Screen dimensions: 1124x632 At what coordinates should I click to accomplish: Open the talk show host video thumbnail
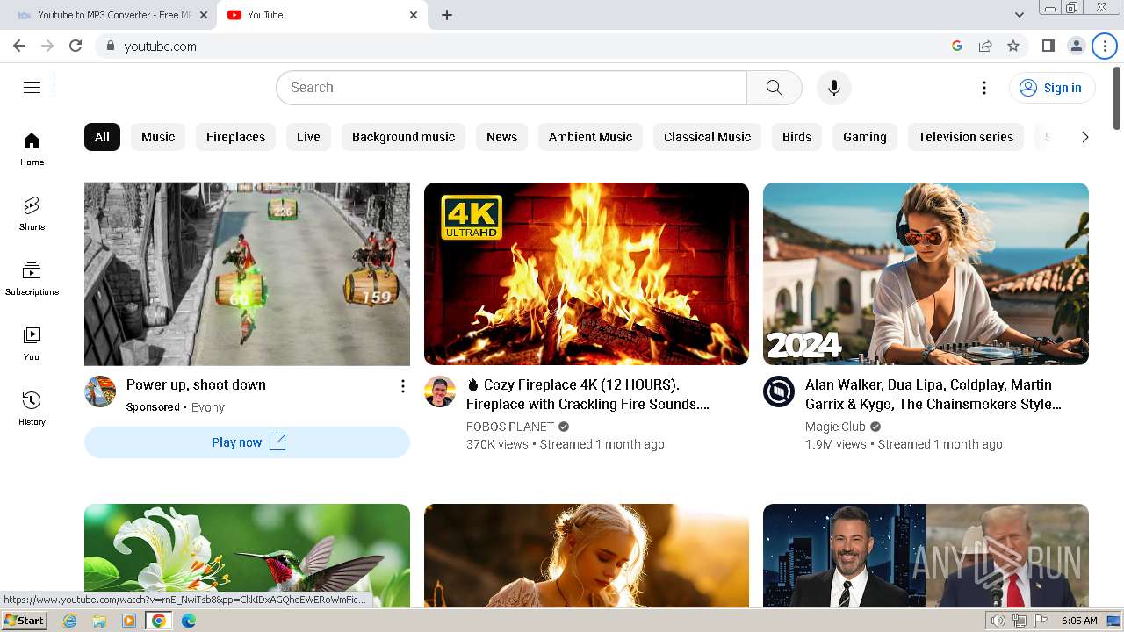(926, 556)
